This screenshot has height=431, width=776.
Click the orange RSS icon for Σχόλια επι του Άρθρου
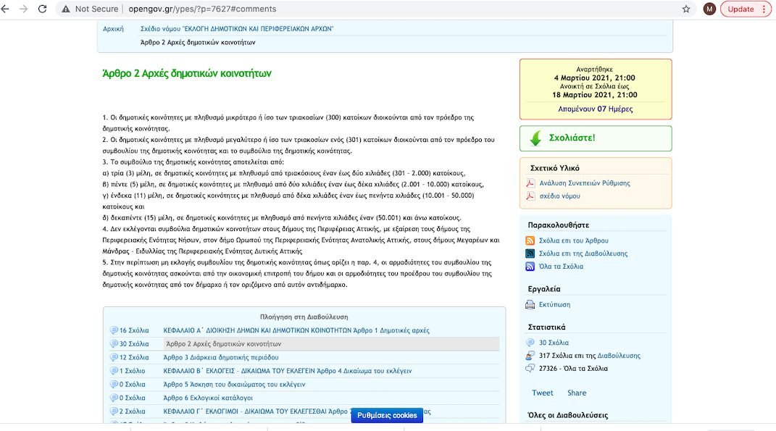tap(530, 240)
